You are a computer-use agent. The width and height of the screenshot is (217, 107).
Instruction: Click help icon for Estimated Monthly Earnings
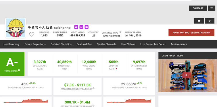93,88
